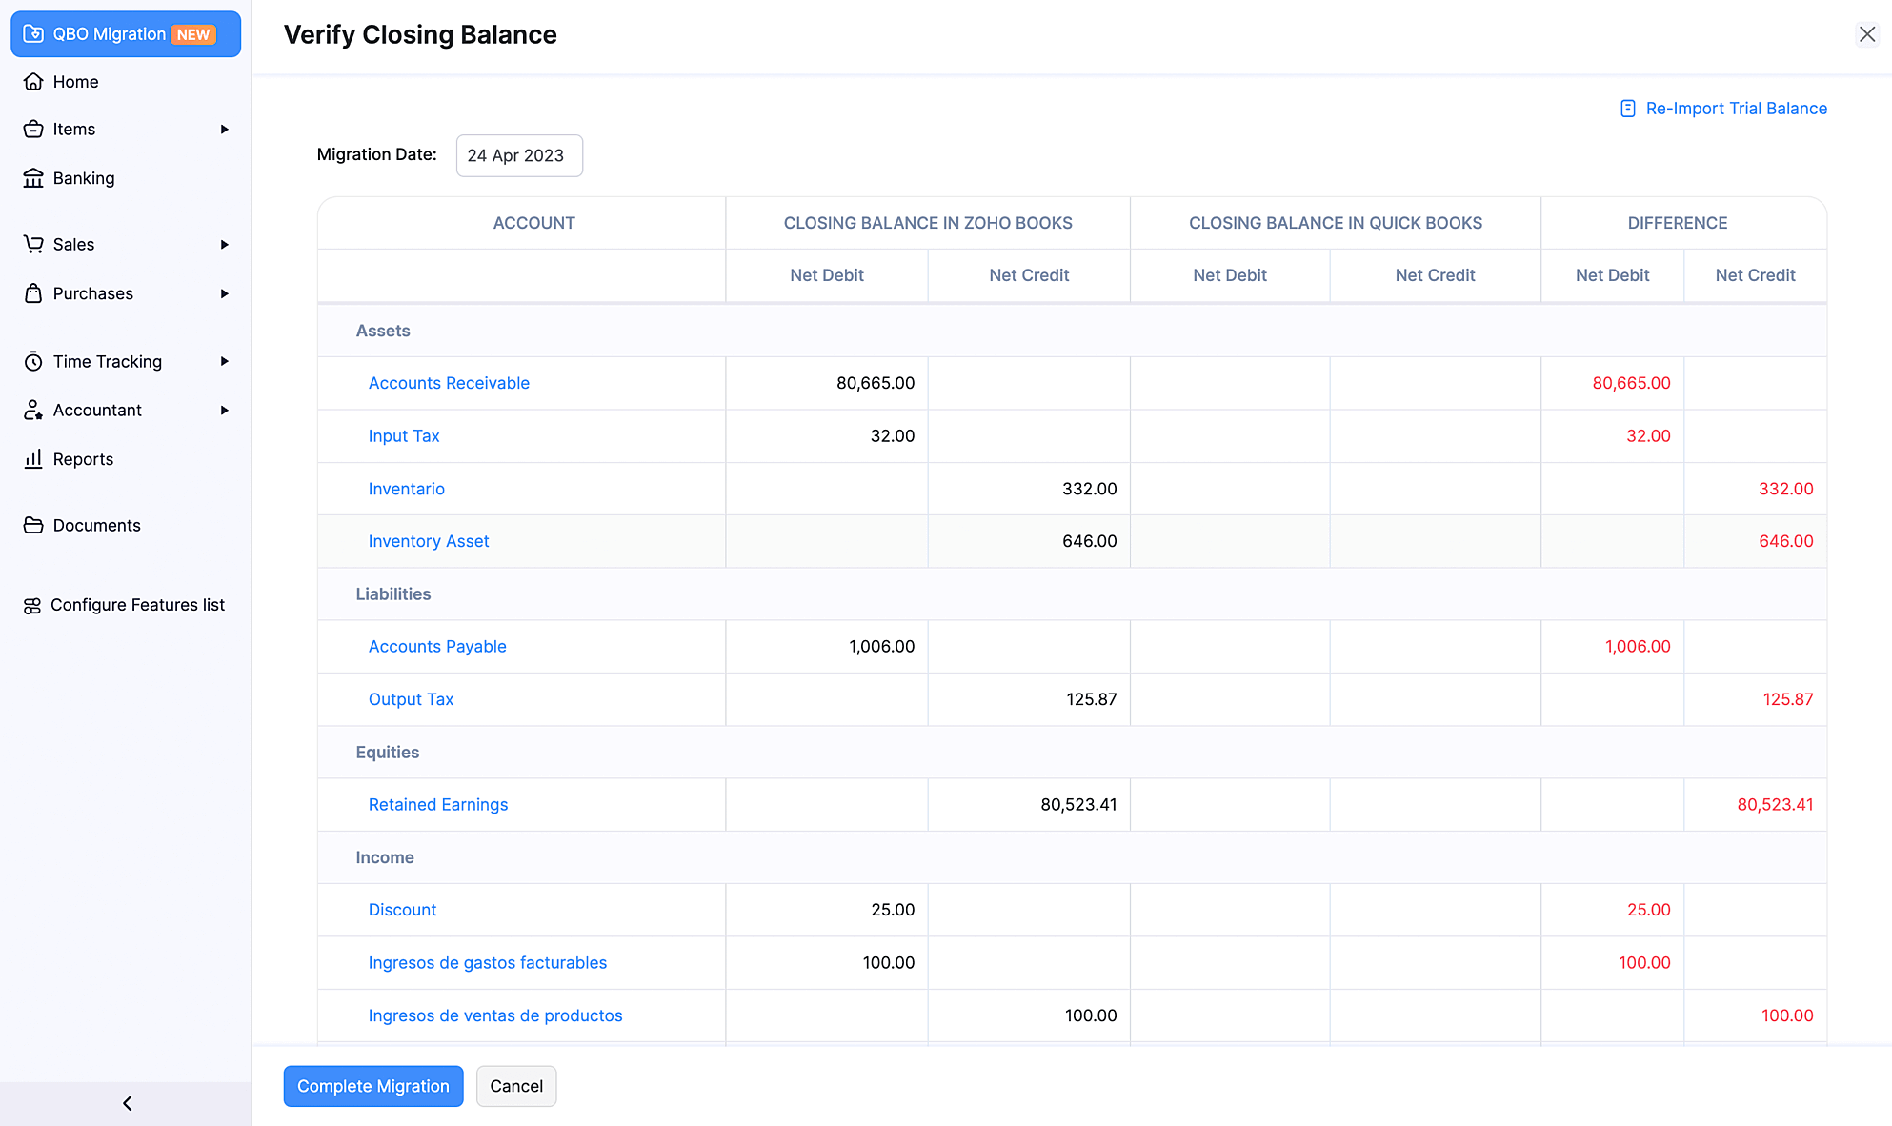The image size is (1892, 1126).
Task: Open Time Tracking via the clock icon
Action: [33, 361]
